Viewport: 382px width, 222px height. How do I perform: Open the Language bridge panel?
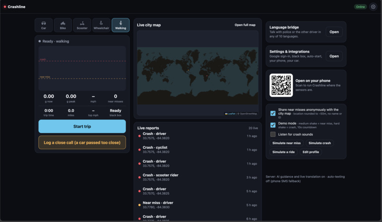coord(334,32)
